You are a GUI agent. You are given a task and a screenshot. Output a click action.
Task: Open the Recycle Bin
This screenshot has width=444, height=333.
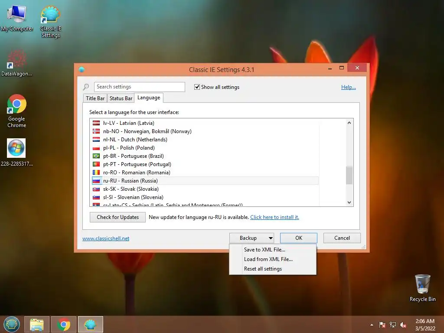(422, 288)
